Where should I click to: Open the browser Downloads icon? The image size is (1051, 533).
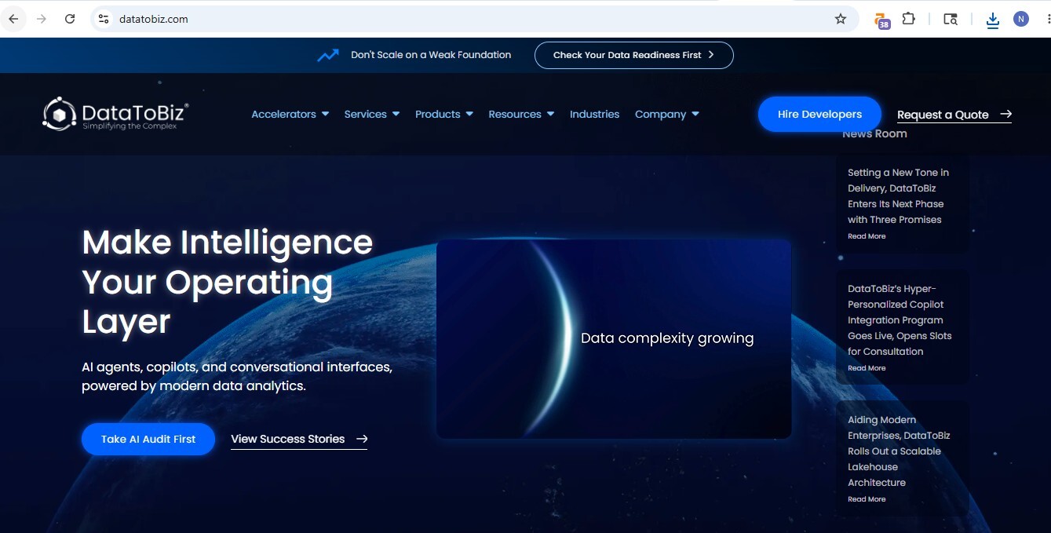coord(993,20)
